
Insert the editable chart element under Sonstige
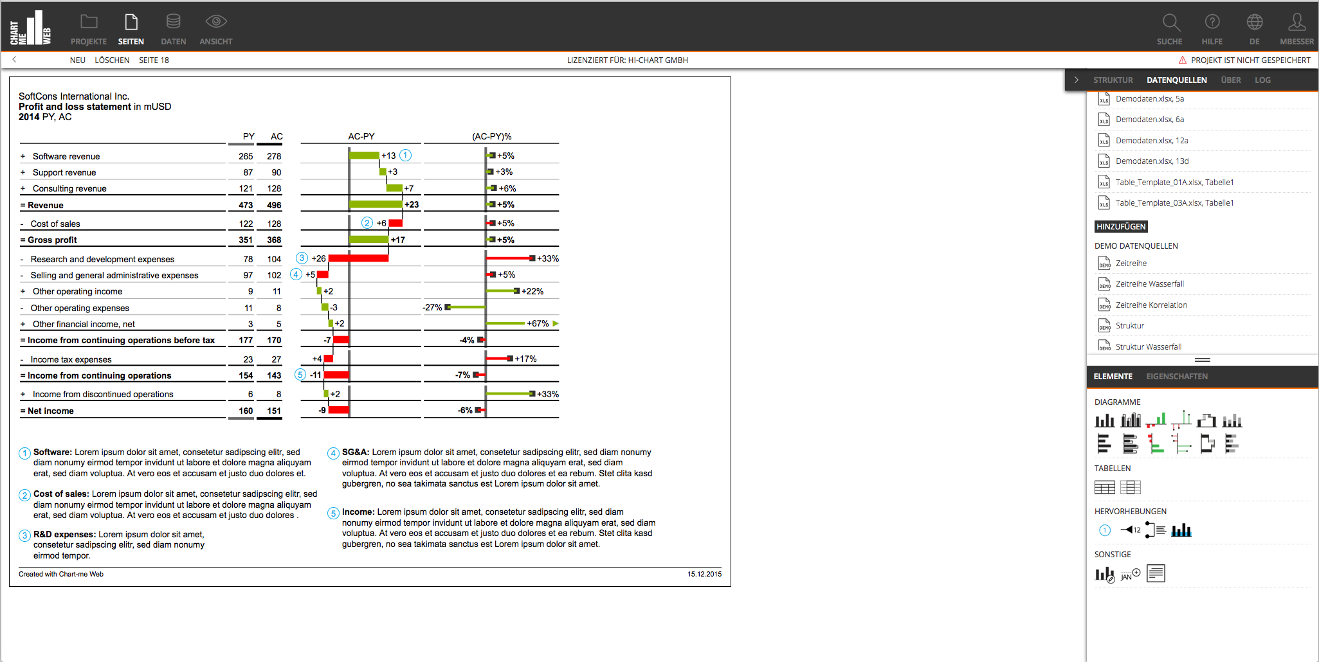[x=1105, y=574]
